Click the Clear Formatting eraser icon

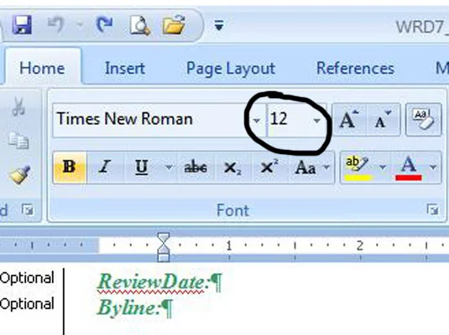click(x=424, y=119)
